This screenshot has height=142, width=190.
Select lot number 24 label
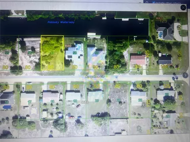pyautogui.click(x=167, y=116)
